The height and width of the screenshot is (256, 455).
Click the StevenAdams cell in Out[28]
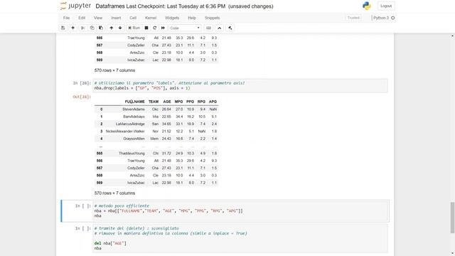pos(134,110)
